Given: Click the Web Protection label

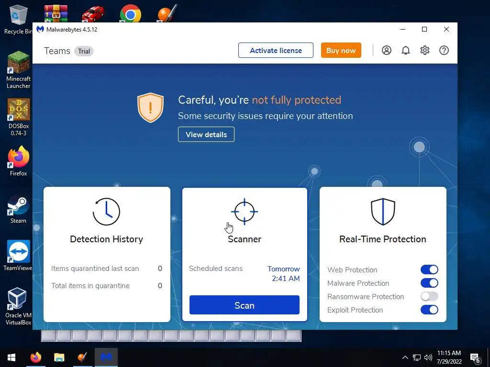Looking at the screenshot, I should point(352,270).
